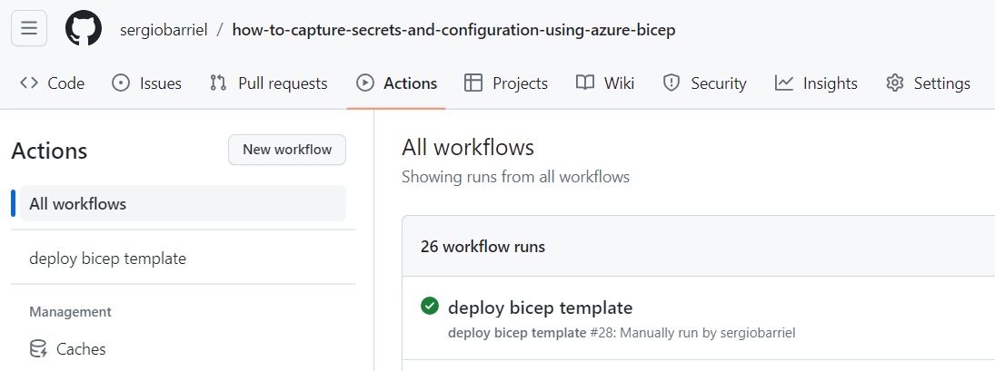Click the Security shield icon
Image resolution: width=995 pixels, height=371 pixels.
pos(672,83)
